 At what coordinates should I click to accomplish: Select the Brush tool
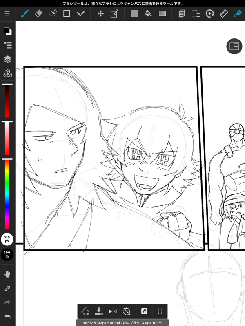[24, 13]
